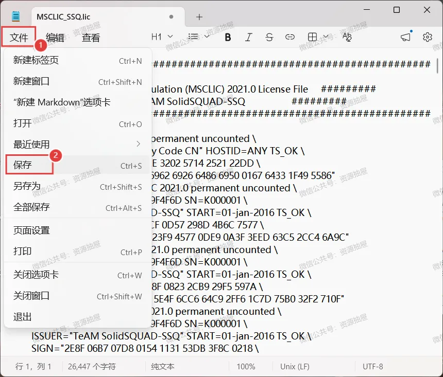Click the SIGN="2E8F 06B7 07D8 line
The height and width of the screenshot is (377, 443).
pyautogui.click(x=145, y=349)
